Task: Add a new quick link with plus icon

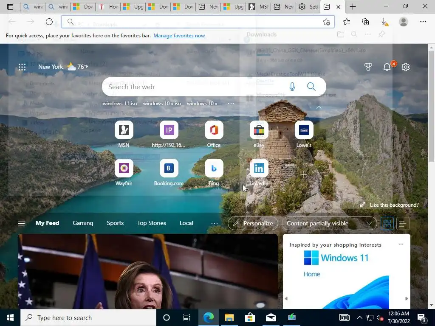Action: pos(304,174)
